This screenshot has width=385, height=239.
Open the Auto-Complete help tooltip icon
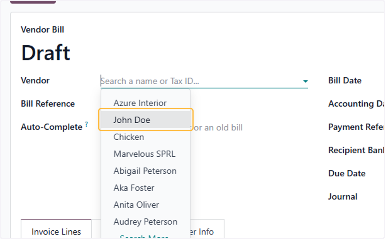86,124
